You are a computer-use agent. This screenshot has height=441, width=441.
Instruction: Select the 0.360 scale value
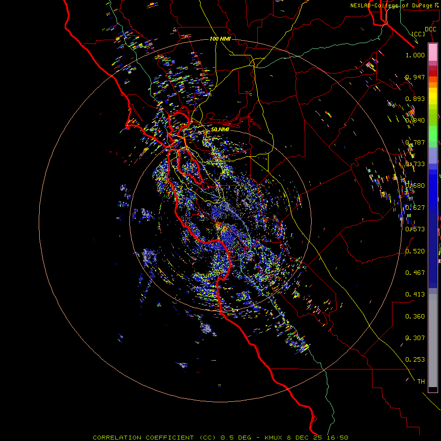[415, 317]
